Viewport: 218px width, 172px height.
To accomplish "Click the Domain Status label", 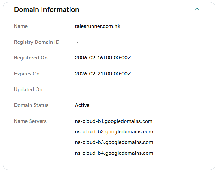I will (31, 105).
